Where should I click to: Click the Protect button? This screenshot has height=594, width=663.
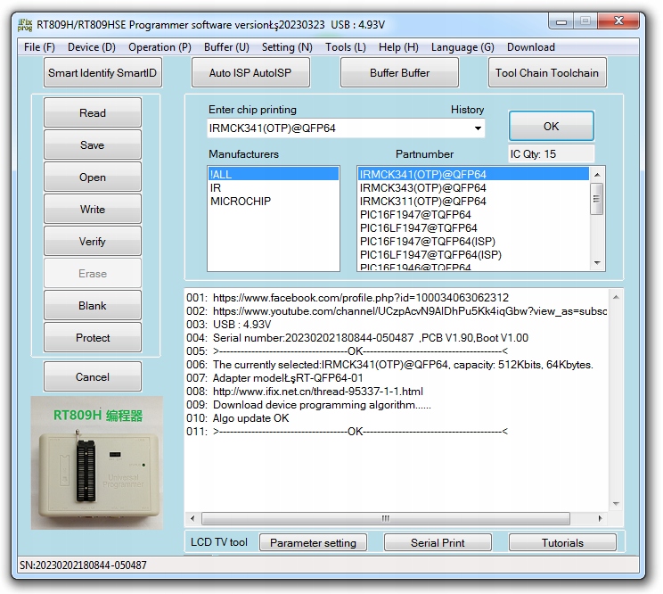coord(93,338)
